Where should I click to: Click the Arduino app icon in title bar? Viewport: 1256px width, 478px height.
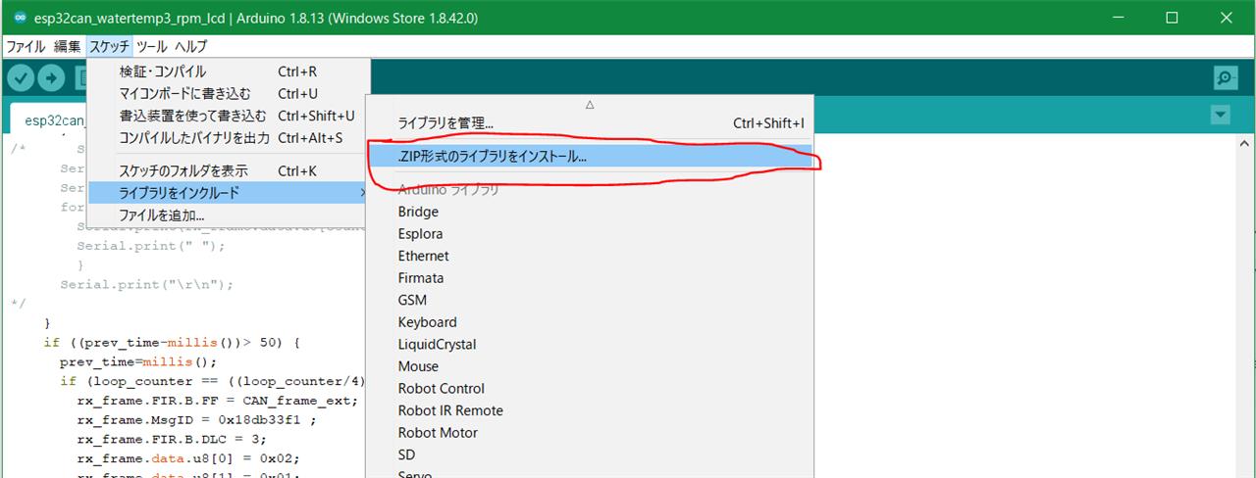click(x=21, y=18)
